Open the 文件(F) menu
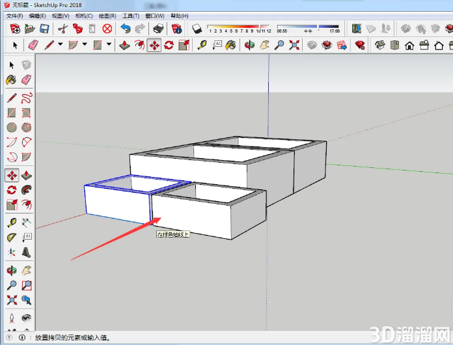This screenshot has width=453, height=345. click(14, 16)
